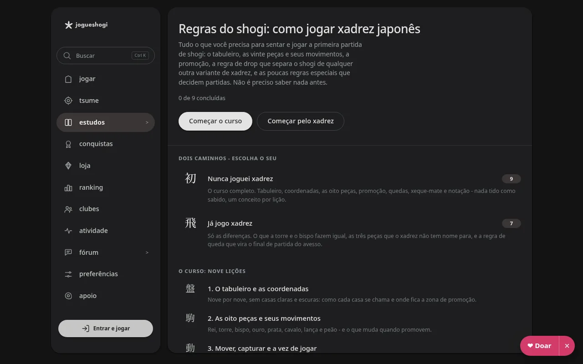The height and width of the screenshot is (364, 583).
Task: Expand the fórum submenu chevron
Action: (x=147, y=253)
